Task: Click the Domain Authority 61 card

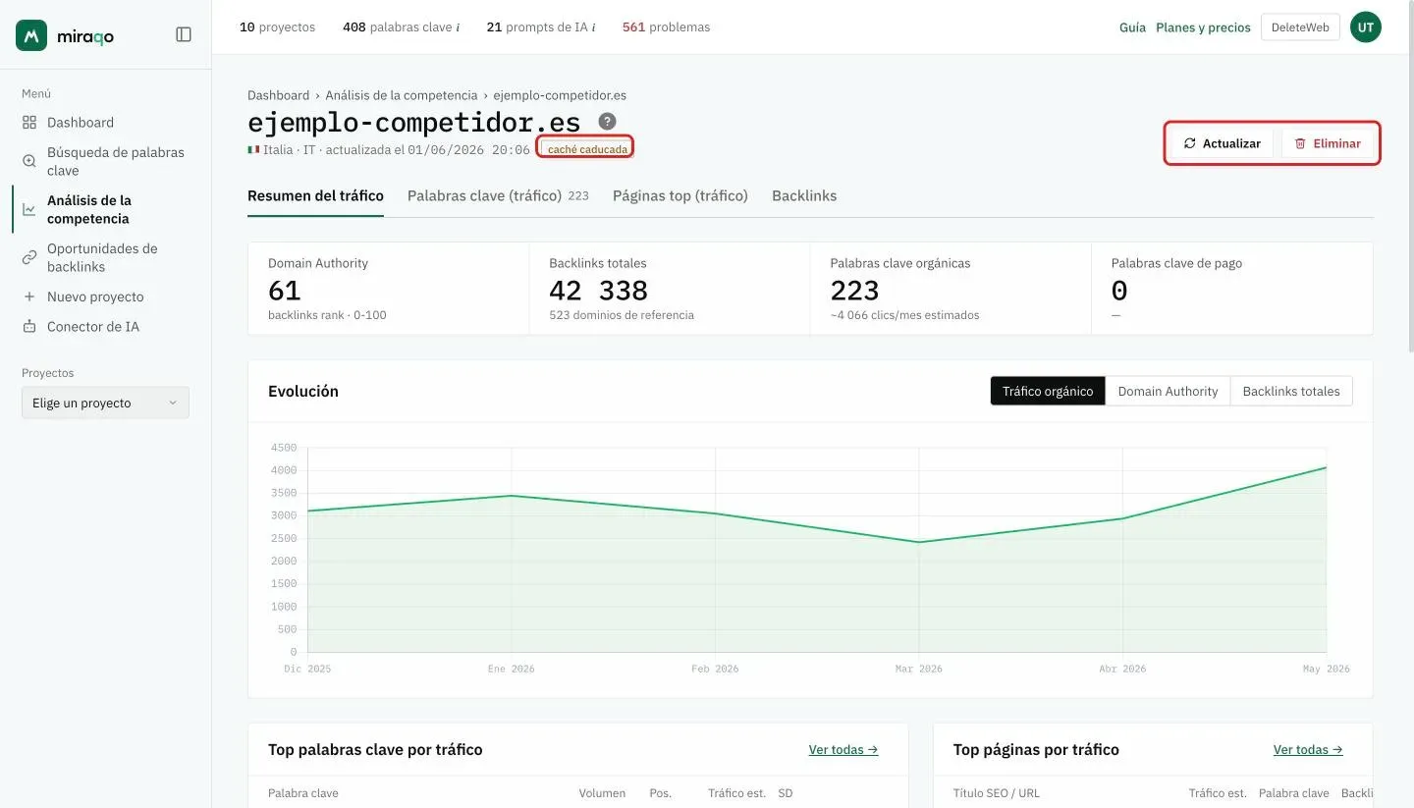Action: [389, 289]
